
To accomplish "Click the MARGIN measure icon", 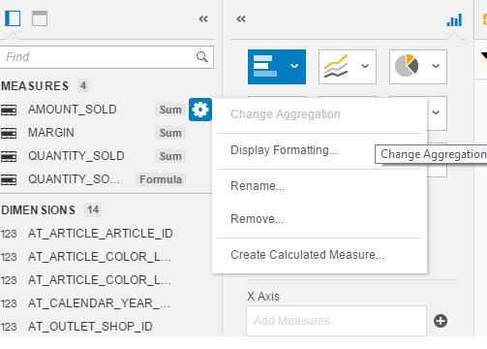I will tap(9, 133).
